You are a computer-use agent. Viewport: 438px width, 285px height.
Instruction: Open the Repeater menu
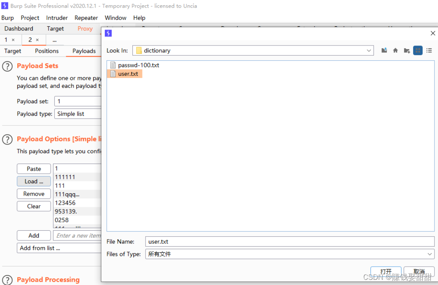(86, 18)
